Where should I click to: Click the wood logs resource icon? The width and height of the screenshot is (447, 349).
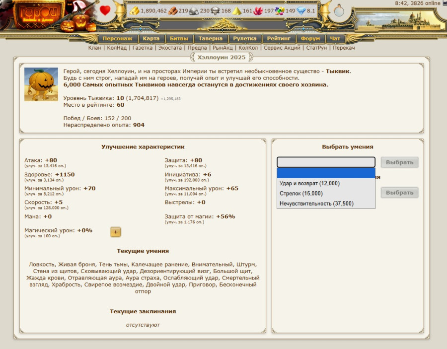coord(172,10)
